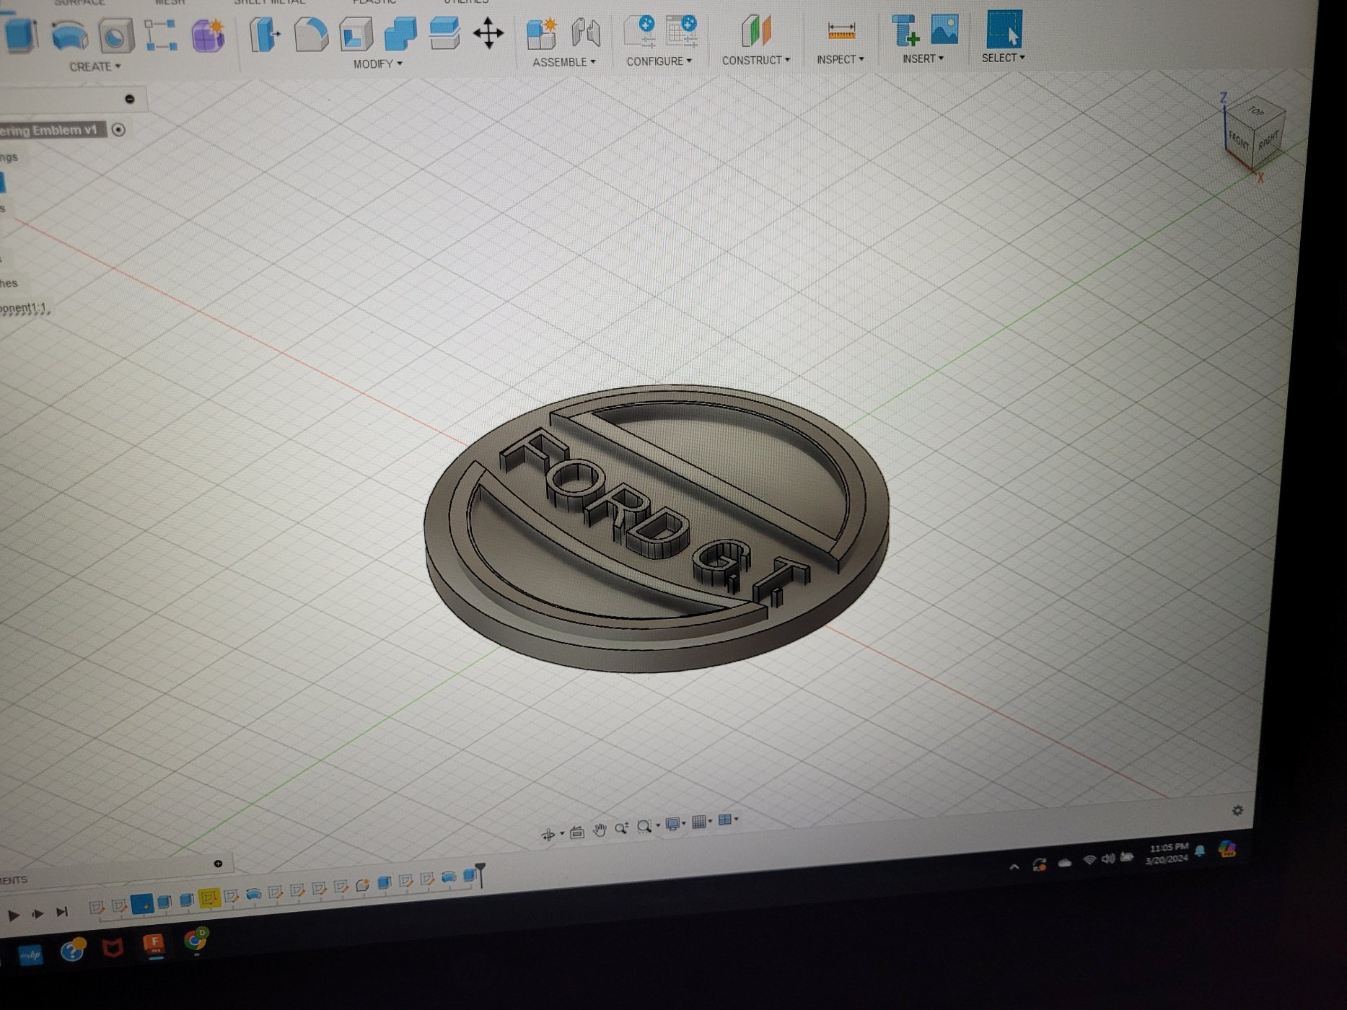Open the CREATE dropdown menu
Image resolution: width=1347 pixels, height=1010 pixels.
(95, 66)
